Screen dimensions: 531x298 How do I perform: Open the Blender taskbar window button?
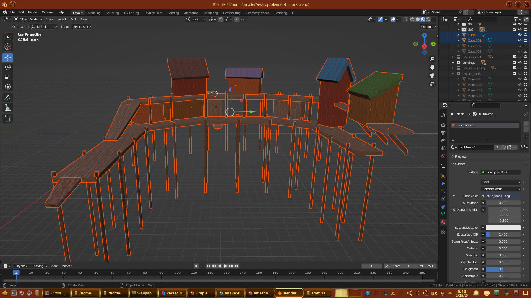(289, 293)
